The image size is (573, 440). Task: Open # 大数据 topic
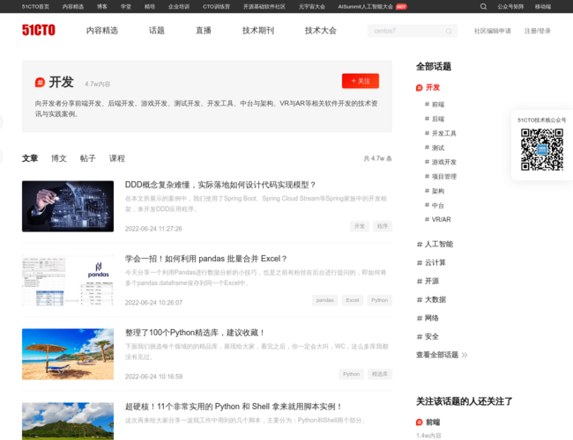(x=431, y=299)
